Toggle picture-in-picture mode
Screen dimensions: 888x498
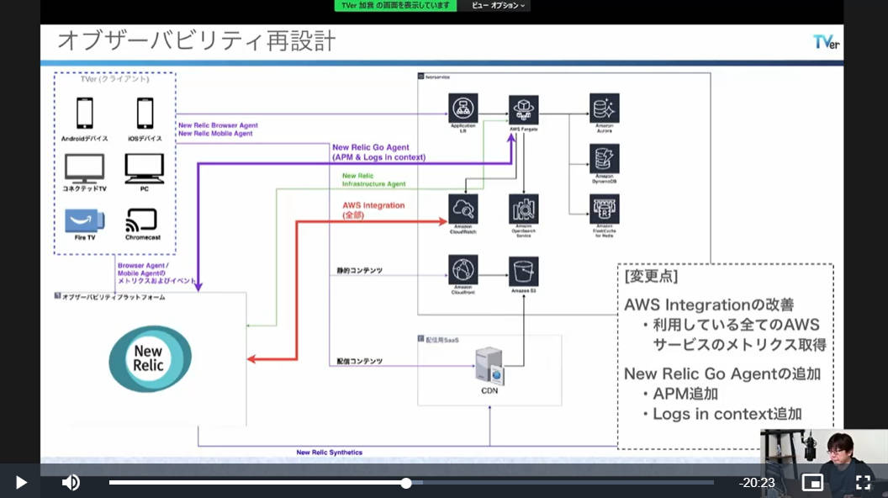tap(812, 482)
